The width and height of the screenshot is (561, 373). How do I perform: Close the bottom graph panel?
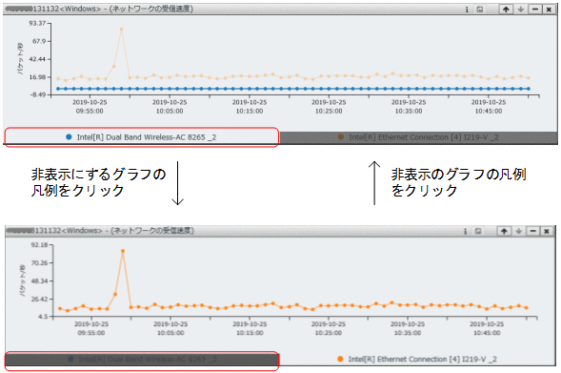click(547, 231)
